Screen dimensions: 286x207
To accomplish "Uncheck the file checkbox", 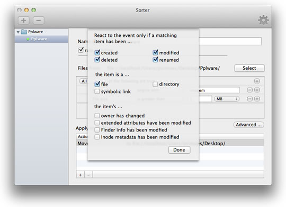I will pyautogui.click(x=97, y=84).
